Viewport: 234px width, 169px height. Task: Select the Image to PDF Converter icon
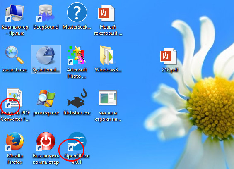14,98
